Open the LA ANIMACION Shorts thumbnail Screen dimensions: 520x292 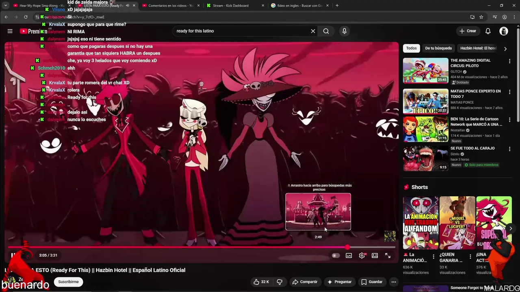pyautogui.click(x=420, y=223)
